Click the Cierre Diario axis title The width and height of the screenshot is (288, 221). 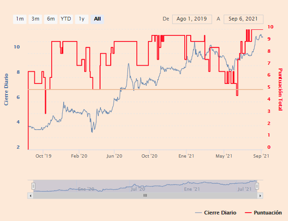[6, 90]
